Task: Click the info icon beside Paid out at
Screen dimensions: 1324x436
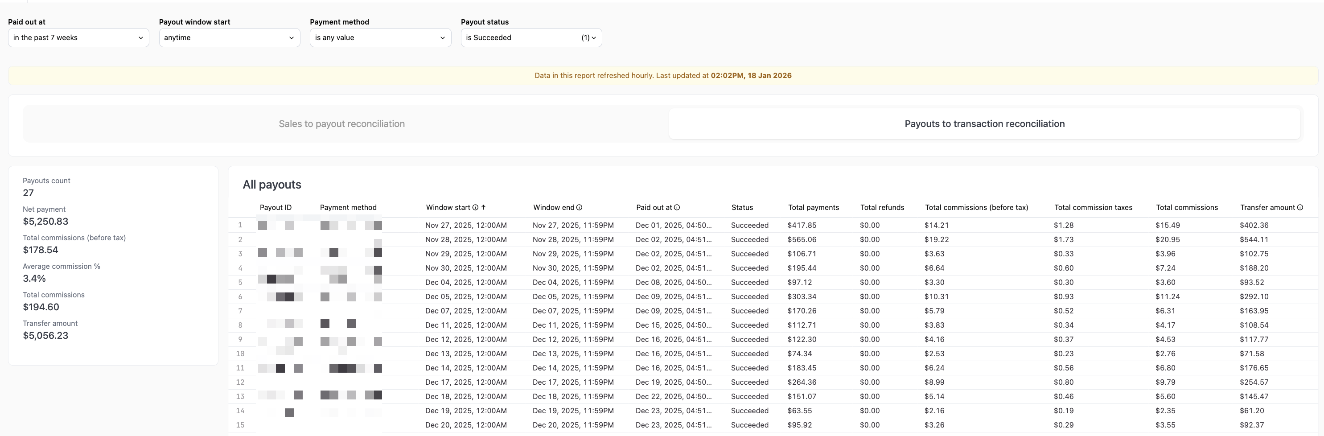Action: 677,207
